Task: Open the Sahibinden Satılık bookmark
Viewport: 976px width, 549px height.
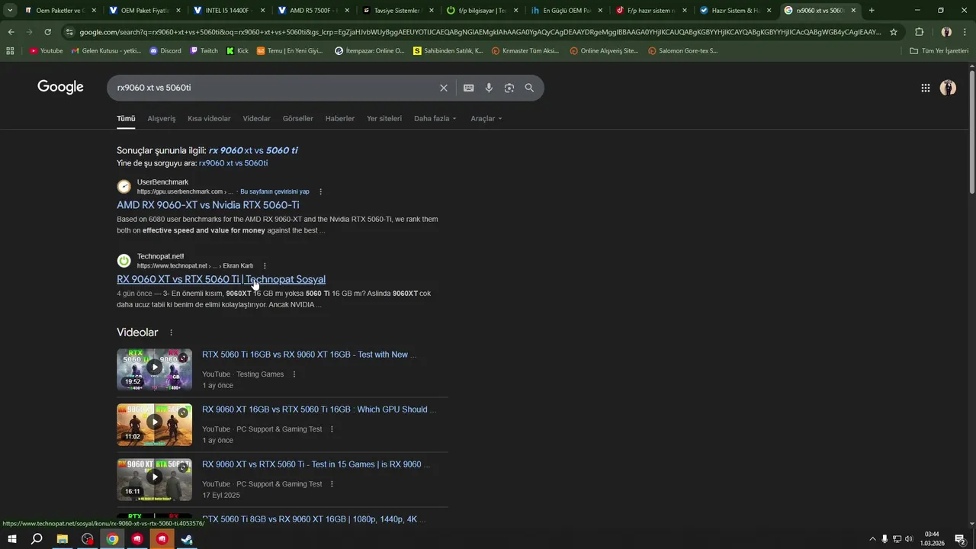Action: [448, 50]
